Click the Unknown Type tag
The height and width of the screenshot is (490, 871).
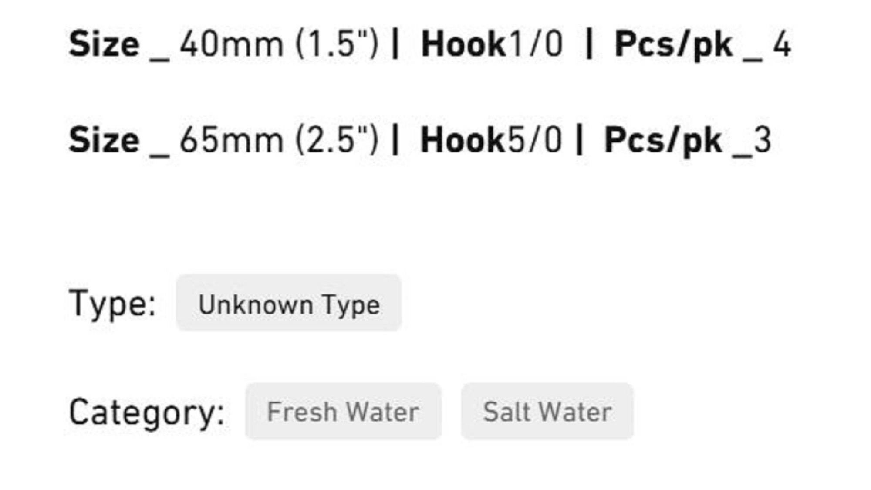tap(289, 304)
